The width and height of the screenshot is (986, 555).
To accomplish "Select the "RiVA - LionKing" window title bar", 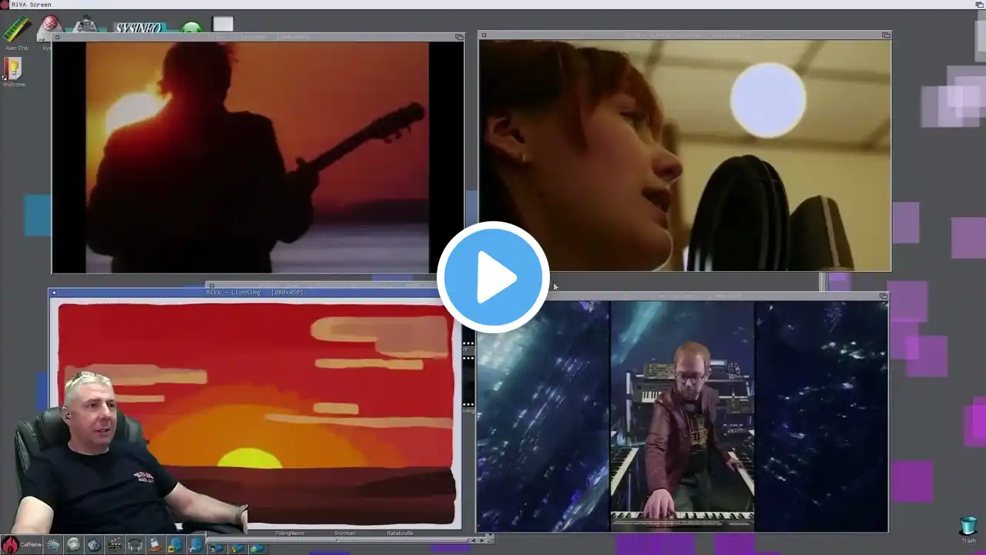I will (x=255, y=293).
